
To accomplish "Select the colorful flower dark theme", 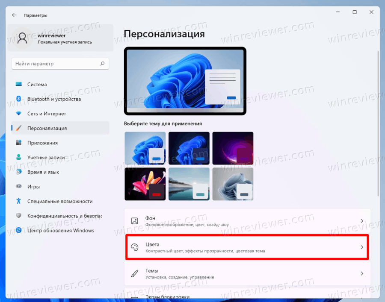I will pos(145,184).
